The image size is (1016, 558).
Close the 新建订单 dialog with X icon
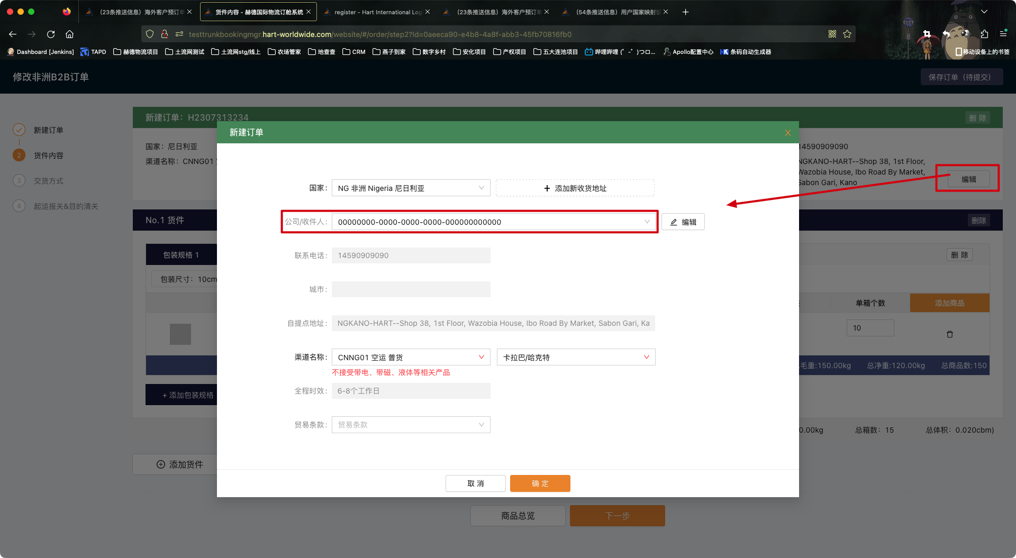787,133
